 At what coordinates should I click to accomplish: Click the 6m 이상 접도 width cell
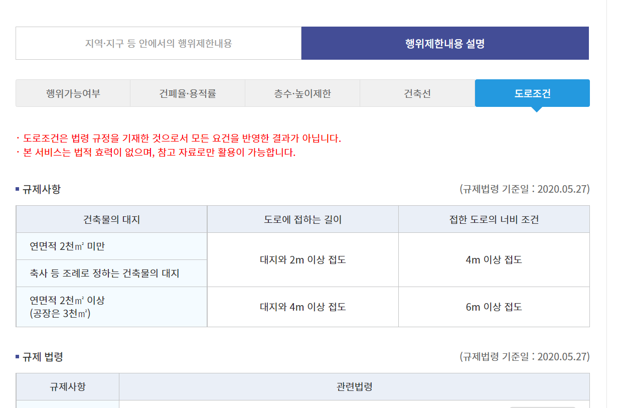point(494,307)
